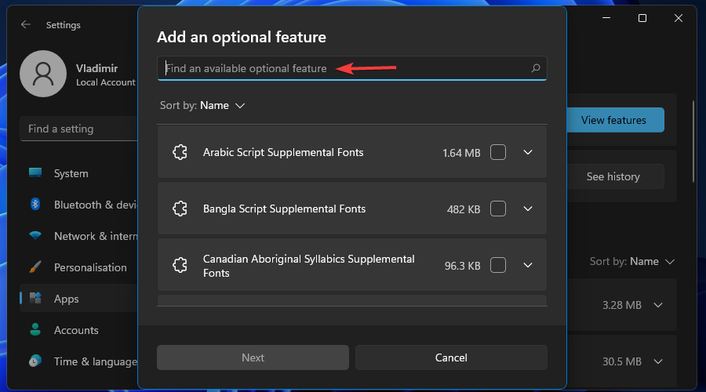Click the Settings back arrow icon
Screen dimensions: 706x392
pyautogui.click(x=26, y=24)
